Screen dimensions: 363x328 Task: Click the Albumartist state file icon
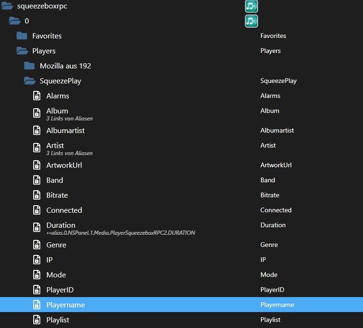click(37, 130)
